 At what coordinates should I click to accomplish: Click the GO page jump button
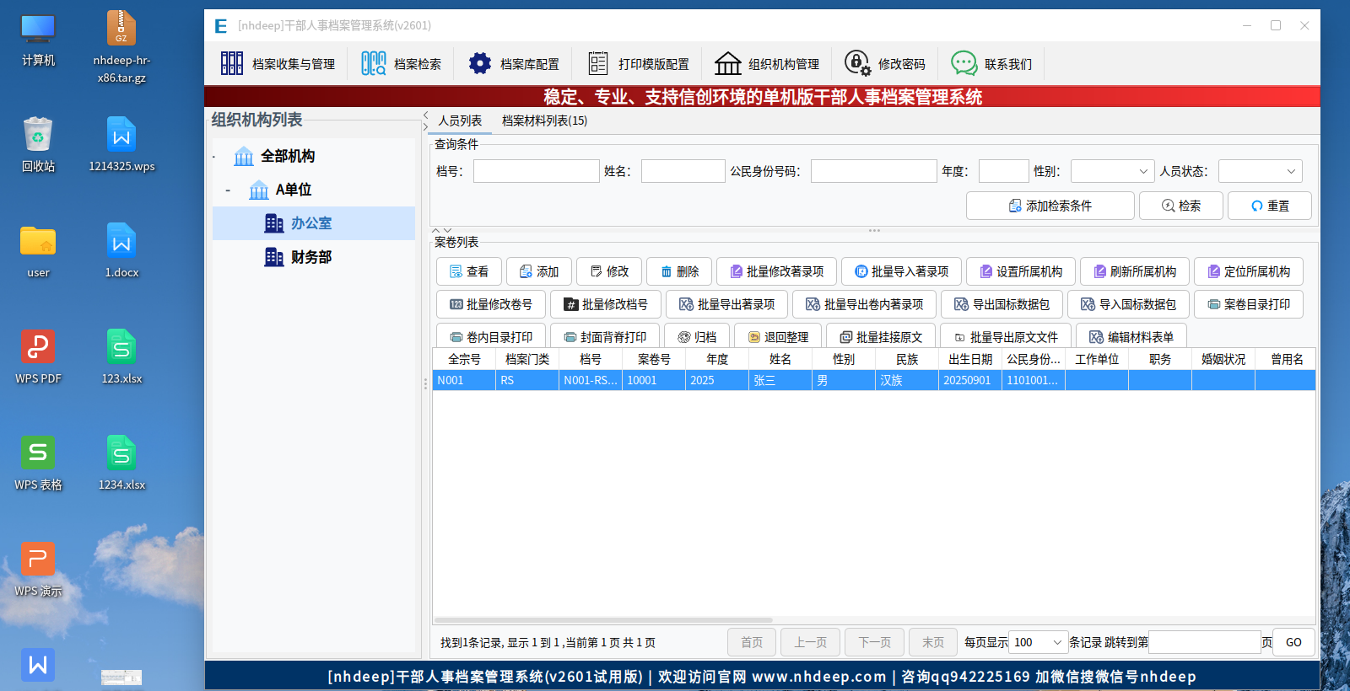pos(1293,642)
